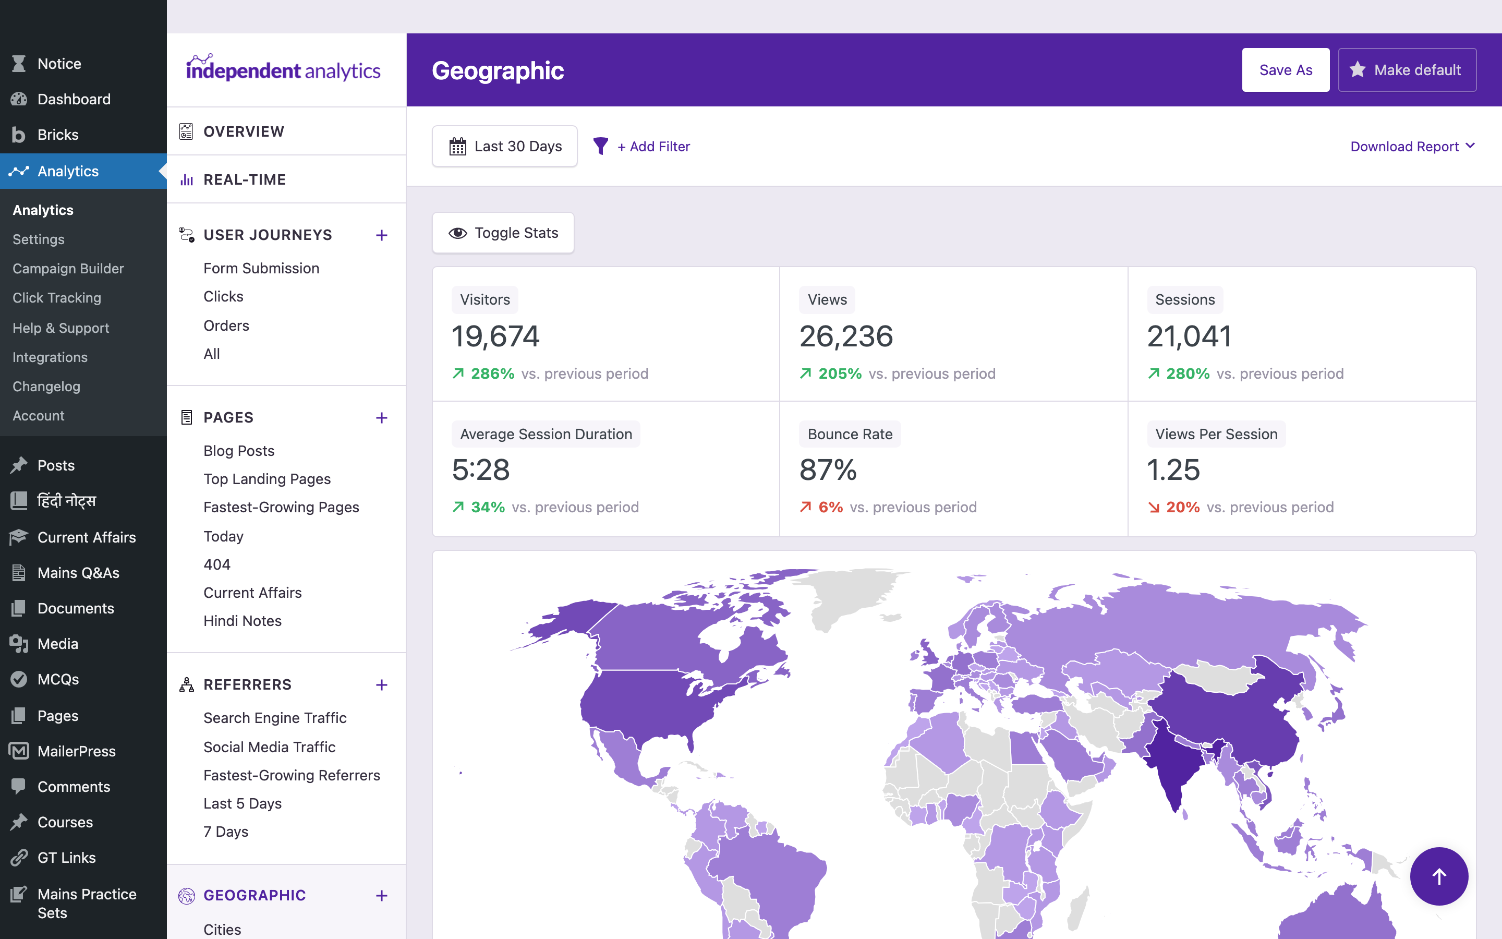Open Integrations in the Analytics submenu
This screenshot has width=1502, height=939.
tap(50, 357)
